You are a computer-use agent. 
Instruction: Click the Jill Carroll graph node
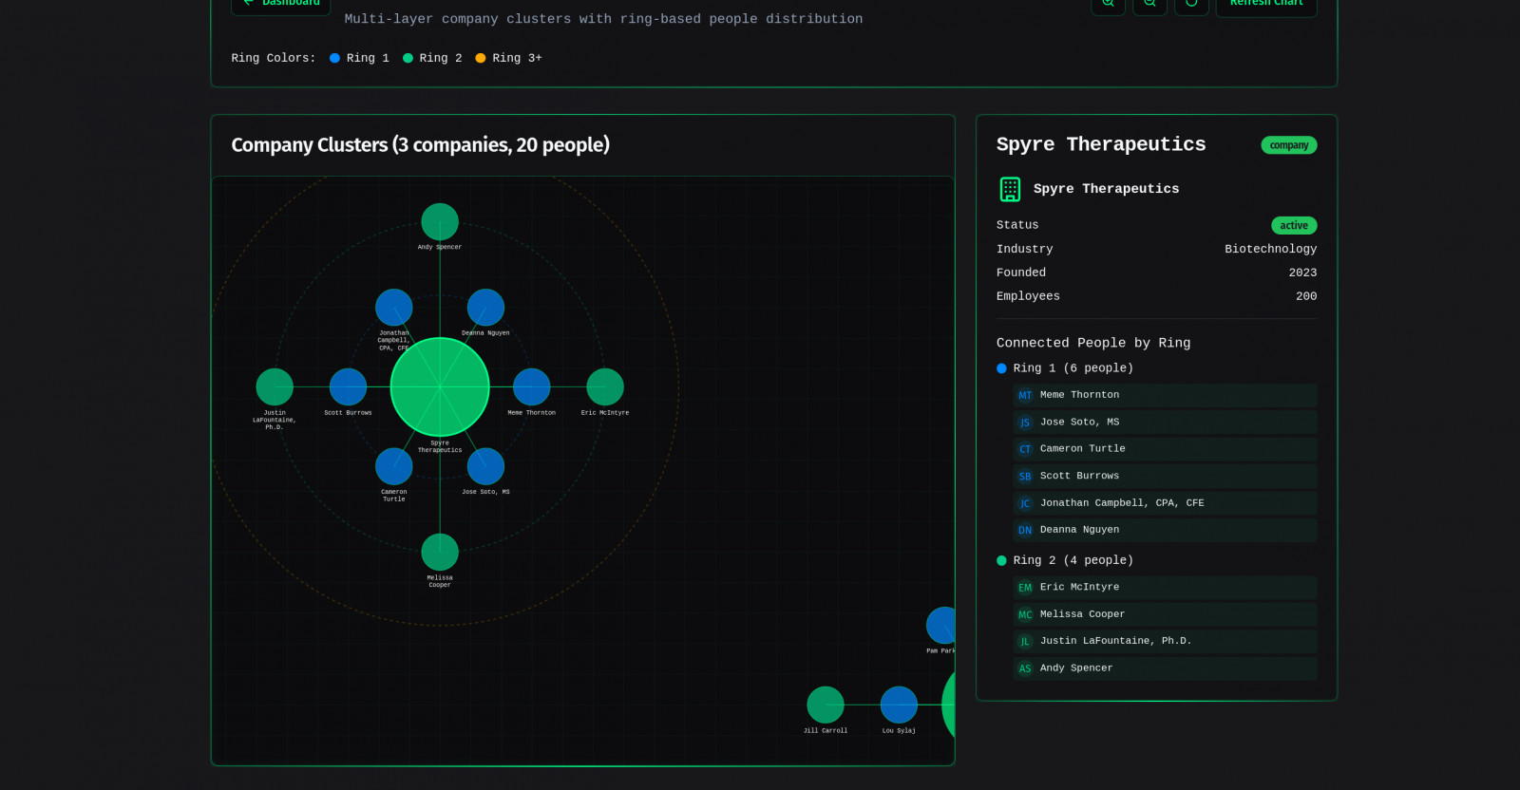[826, 705]
